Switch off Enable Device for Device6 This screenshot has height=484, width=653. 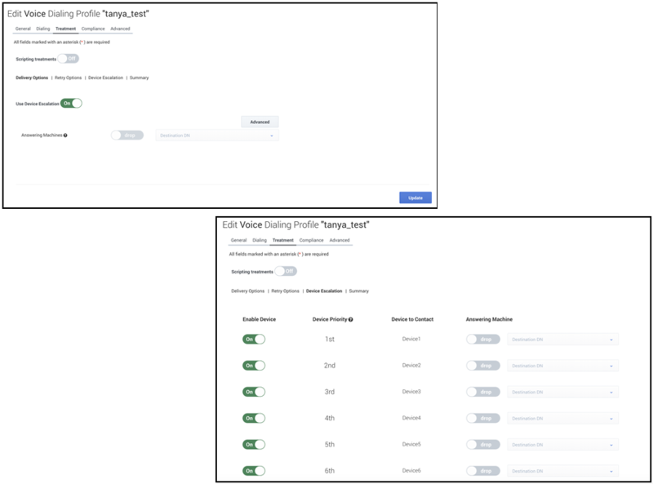pyautogui.click(x=254, y=471)
